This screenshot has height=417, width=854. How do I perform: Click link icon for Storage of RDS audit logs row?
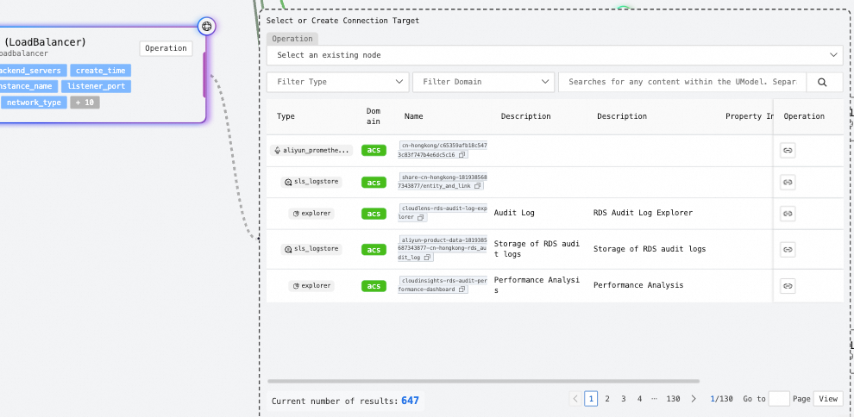tap(788, 249)
